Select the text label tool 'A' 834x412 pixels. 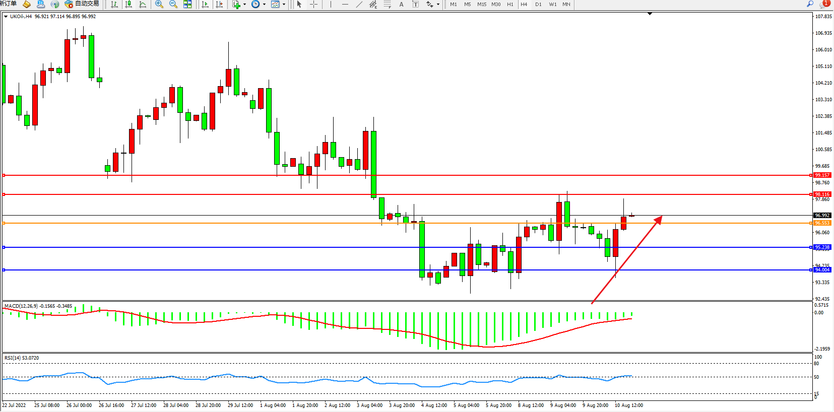pos(401,4)
